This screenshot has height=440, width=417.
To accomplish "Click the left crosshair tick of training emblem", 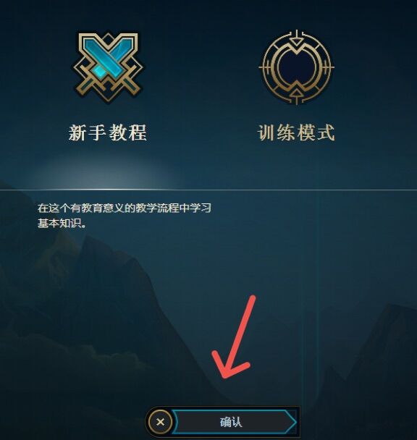I will (264, 67).
